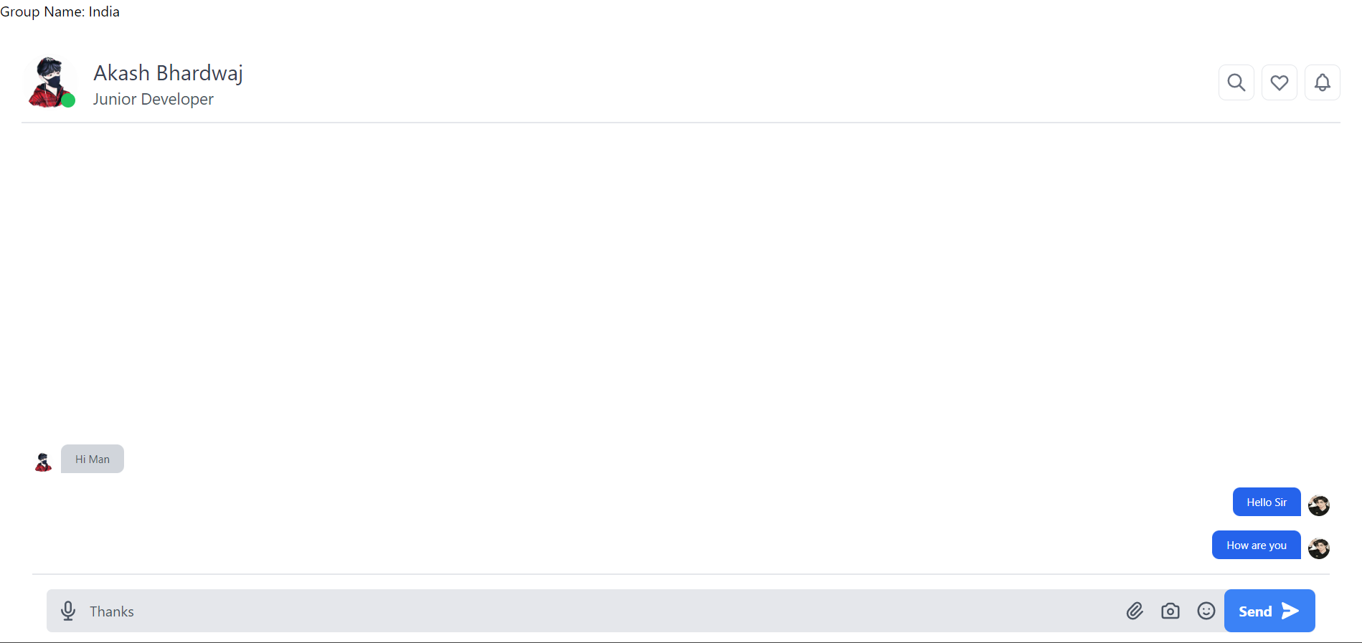This screenshot has height=643, width=1362.
Task: Click the Thanks message input field
Action: point(602,611)
